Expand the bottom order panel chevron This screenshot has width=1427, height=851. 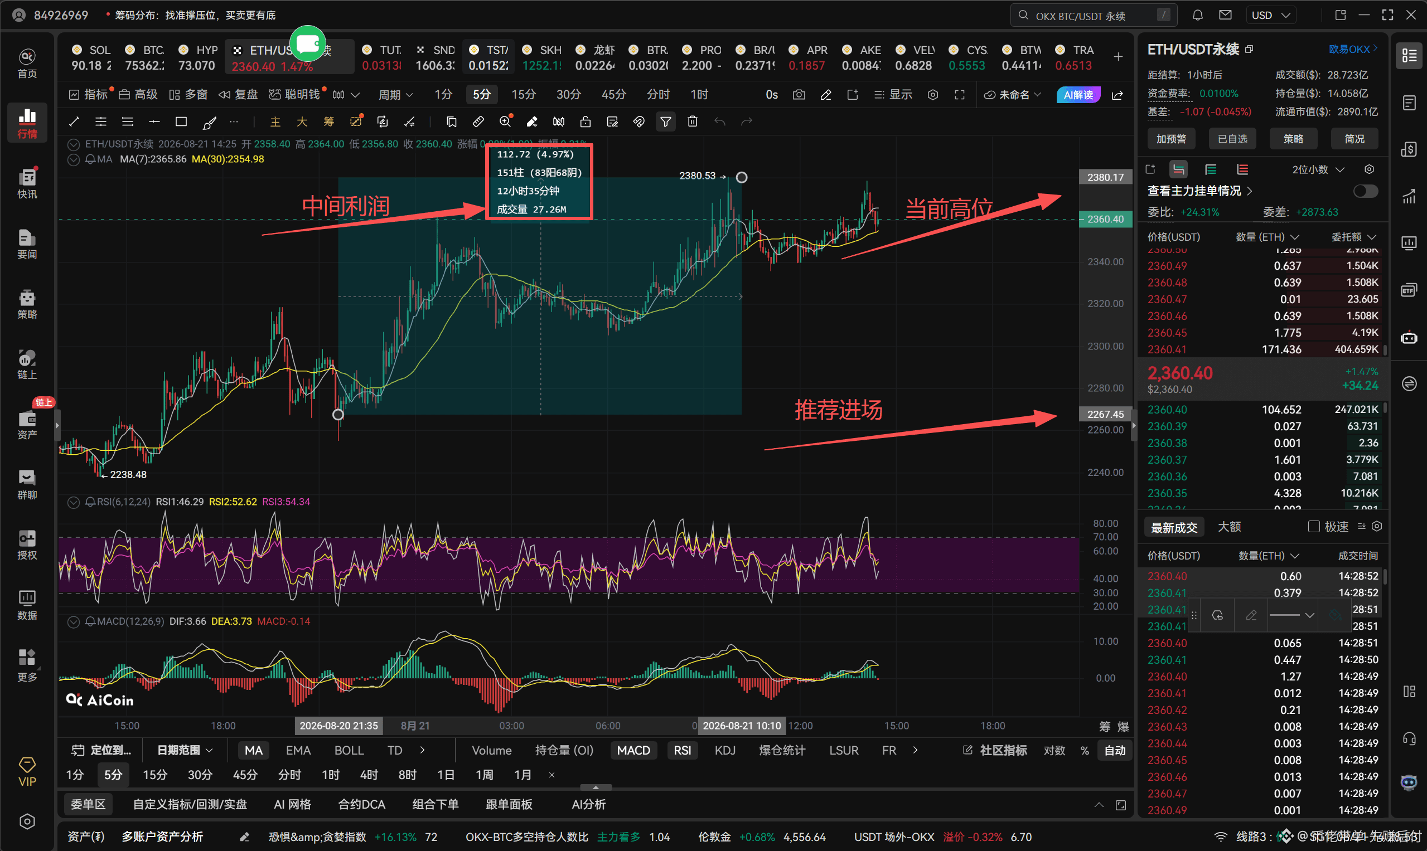tap(1099, 805)
